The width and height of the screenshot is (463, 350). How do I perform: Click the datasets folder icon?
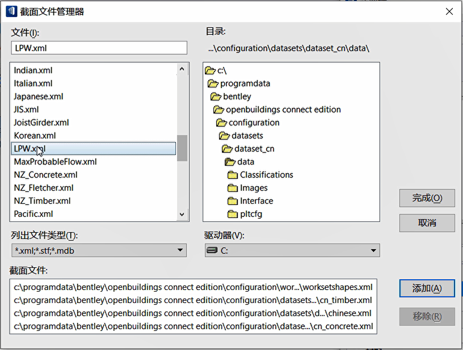pos(224,136)
